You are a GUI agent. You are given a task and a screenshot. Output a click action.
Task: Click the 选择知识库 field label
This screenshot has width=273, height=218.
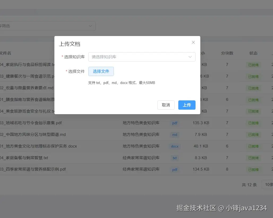click(x=74, y=57)
